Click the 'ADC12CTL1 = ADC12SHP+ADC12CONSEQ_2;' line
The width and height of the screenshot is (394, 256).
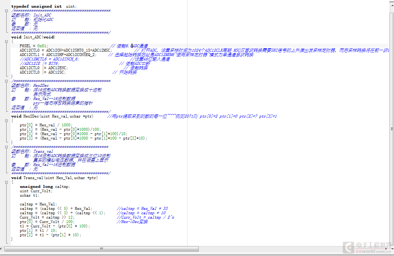[x=58, y=55]
